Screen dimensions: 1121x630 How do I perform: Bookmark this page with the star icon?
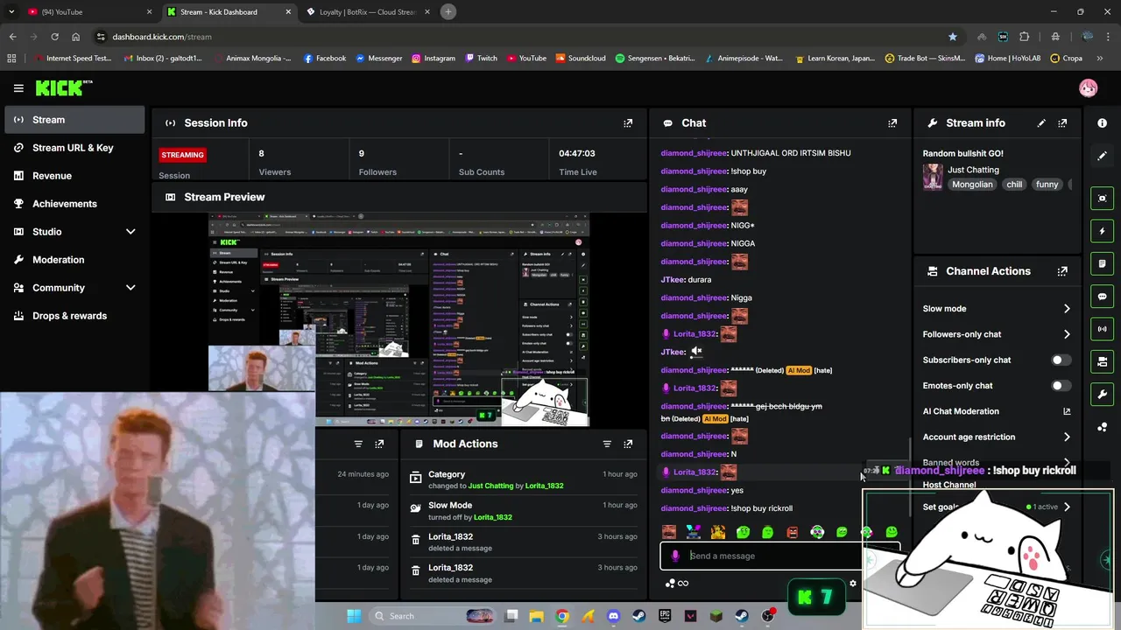[x=952, y=37]
